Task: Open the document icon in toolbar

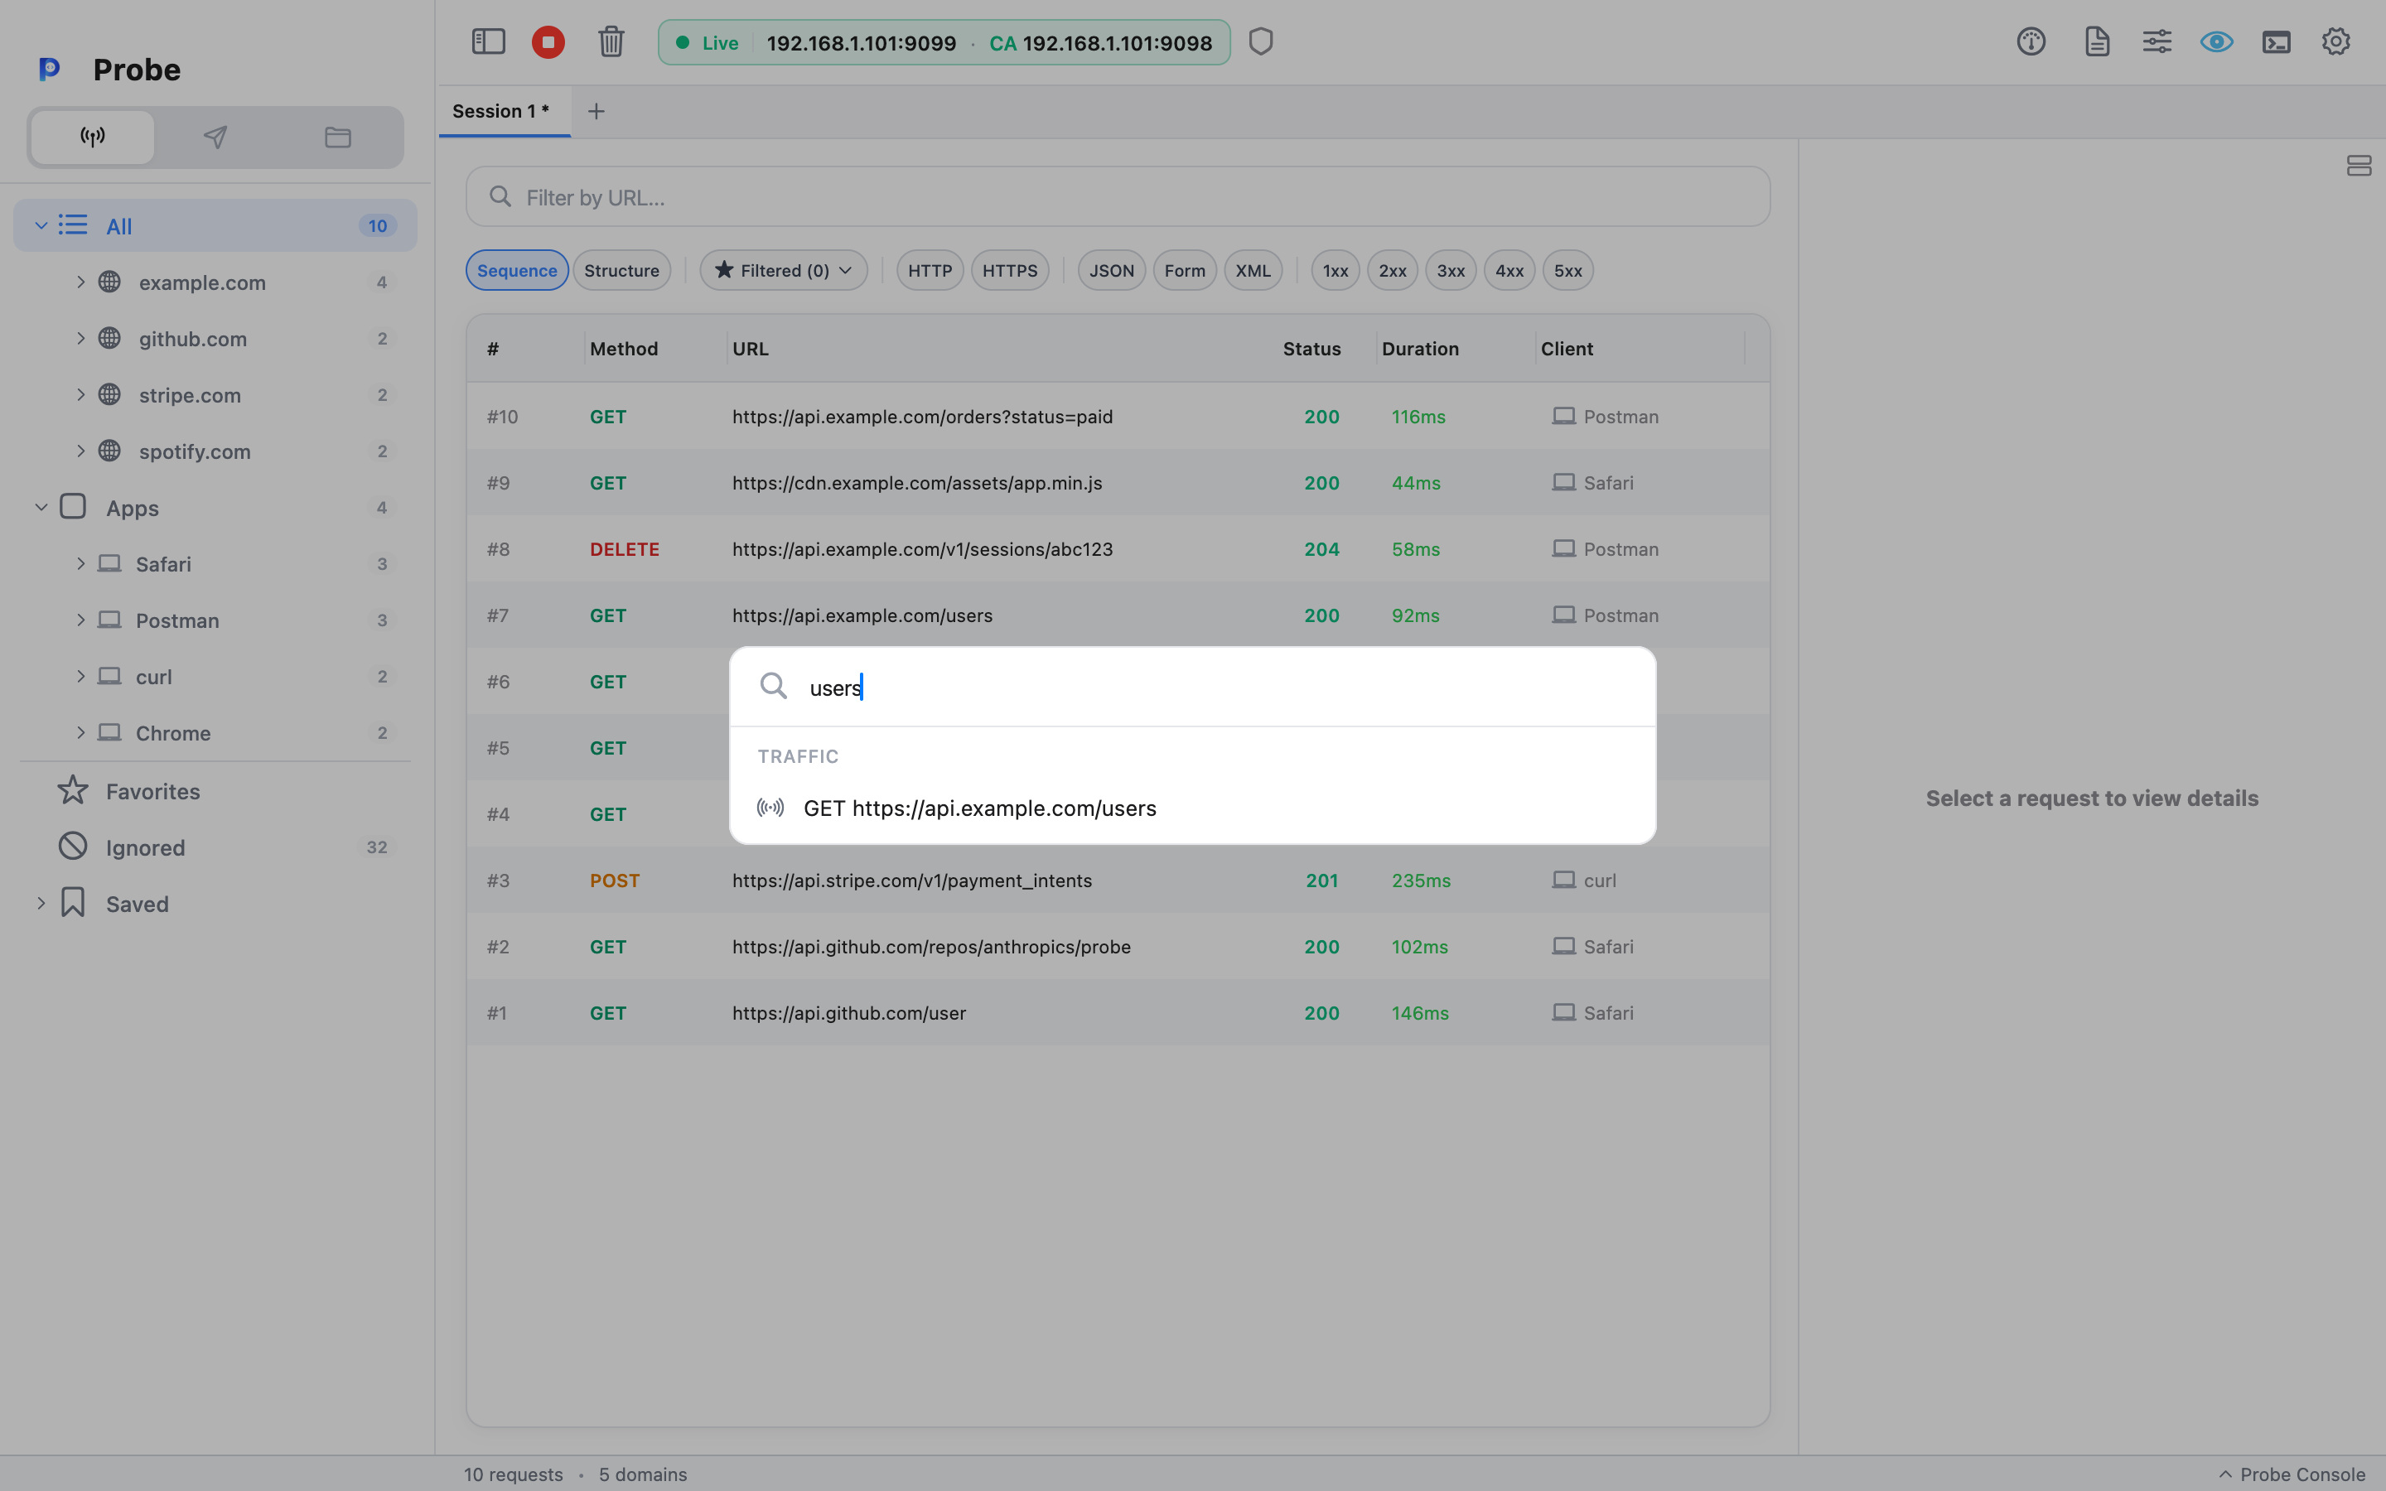Action: [2097, 41]
